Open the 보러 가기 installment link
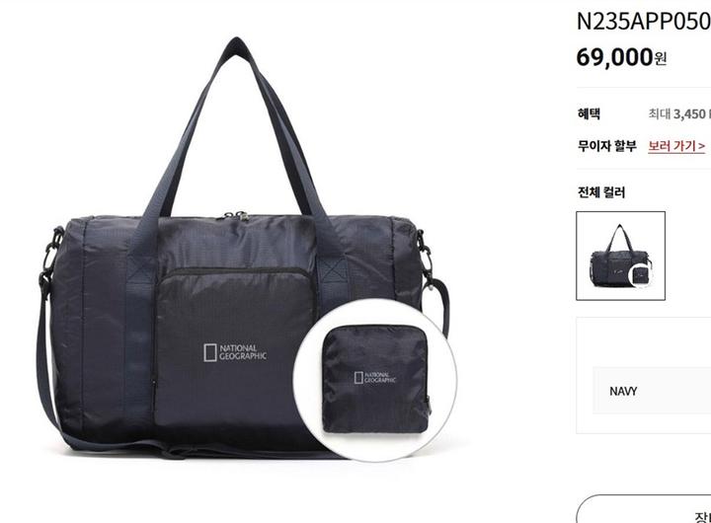Screen dimensions: 711x523 [676, 146]
